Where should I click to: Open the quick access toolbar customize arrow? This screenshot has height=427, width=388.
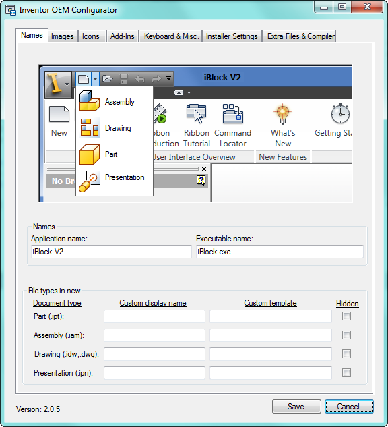[x=168, y=78]
